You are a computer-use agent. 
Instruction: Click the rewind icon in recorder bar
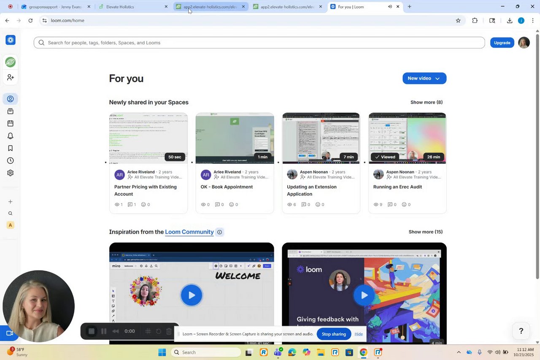click(x=116, y=331)
